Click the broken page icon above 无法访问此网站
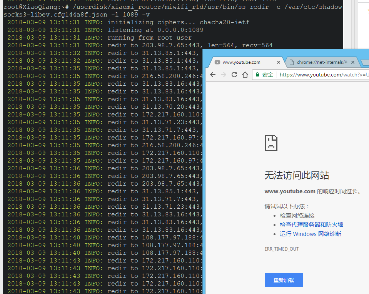The width and height of the screenshot is (369, 294). pyautogui.click(x=270, y=142)
